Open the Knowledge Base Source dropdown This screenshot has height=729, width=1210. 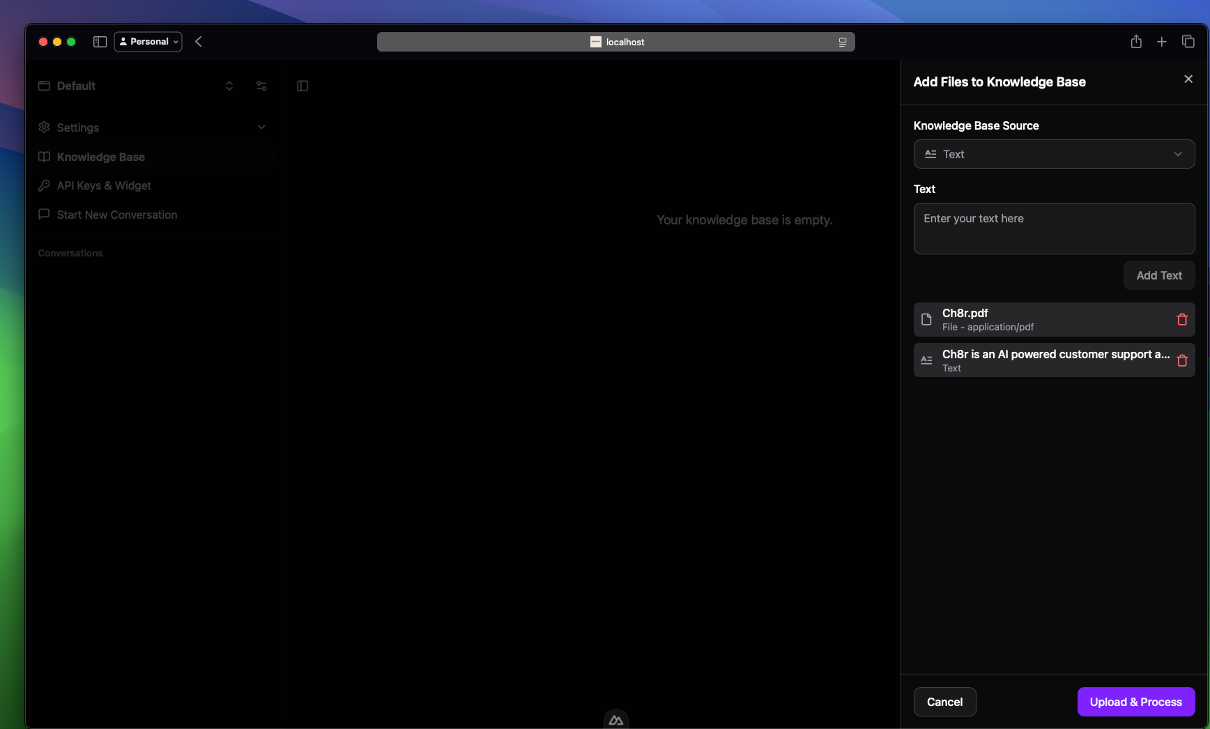pyautogui.click(x=1053, y=154)
